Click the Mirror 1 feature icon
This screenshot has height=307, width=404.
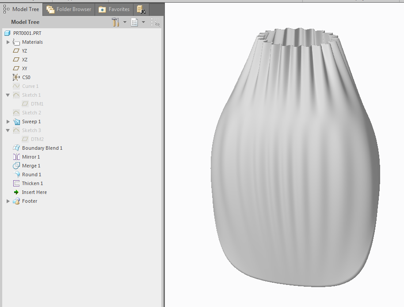(16, 157)
